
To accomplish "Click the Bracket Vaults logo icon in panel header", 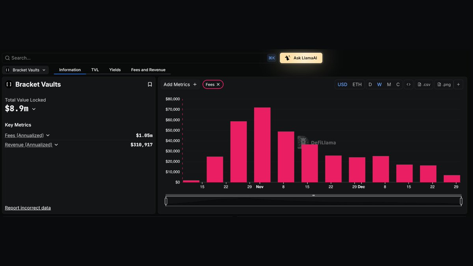I will click(9, 84).
